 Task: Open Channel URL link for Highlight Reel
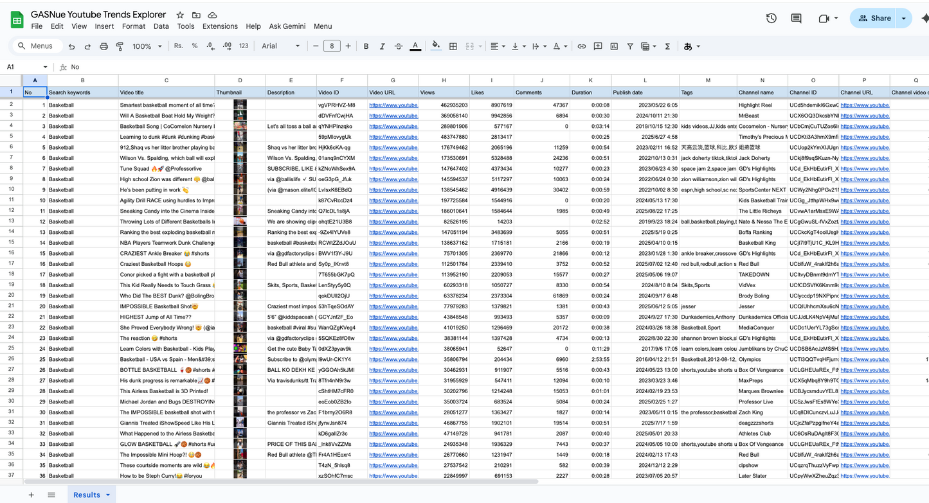pyautogui.click(x=865, y=105)
